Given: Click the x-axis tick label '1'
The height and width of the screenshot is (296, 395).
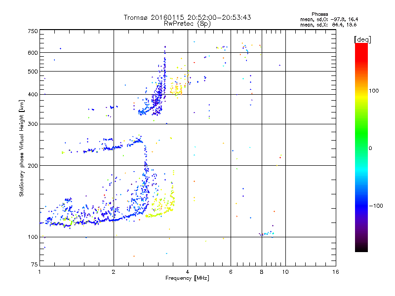Looking at the screenshot, I should [40, 272].
